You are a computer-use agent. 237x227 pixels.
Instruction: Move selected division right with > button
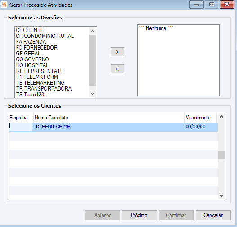(117, 52)
